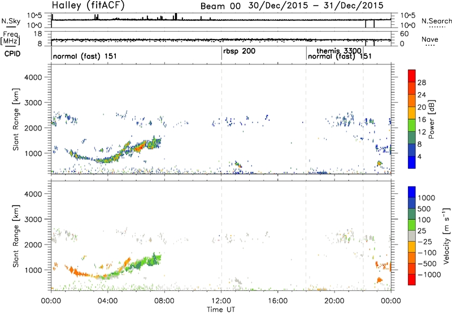452x313 pixels.
Task: Click the red high-power echo near 06:00 in power panel
Action: tap(138, 147)
